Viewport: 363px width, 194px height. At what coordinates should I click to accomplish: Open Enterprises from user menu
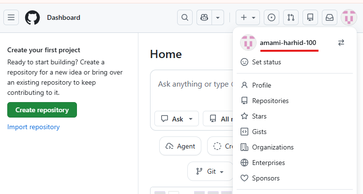[x=294, y=163]
